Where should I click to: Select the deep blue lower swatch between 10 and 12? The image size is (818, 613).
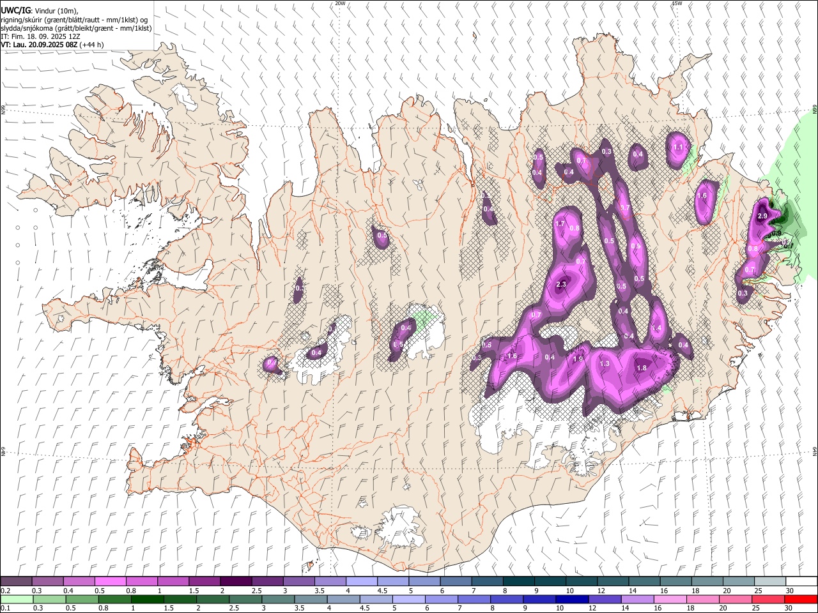(x=571, y=599)
